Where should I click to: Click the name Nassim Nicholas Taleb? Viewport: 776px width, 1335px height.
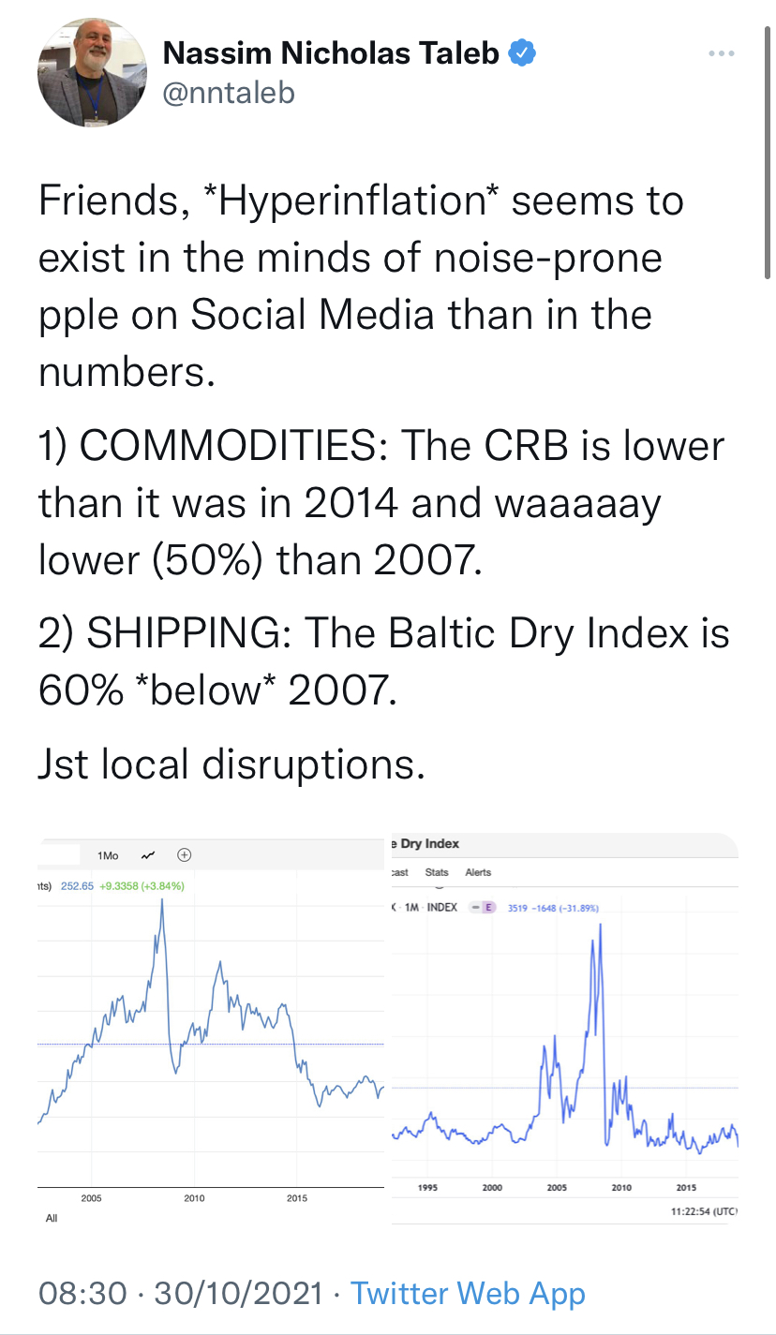click(x=331, y=54)
